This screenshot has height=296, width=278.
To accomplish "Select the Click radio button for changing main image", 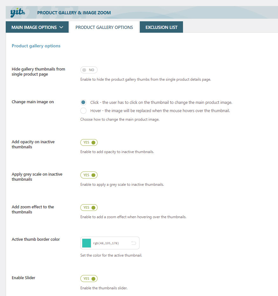I will pyautogui.click(x=83, y=102).
